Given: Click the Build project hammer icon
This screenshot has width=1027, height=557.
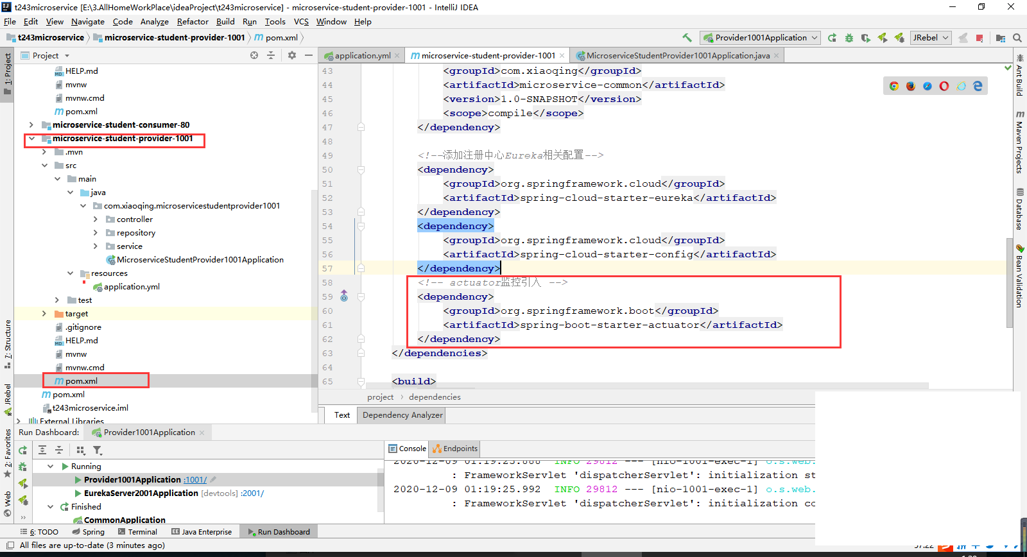Looking at the screenshot, I should click(x=687, y=38).
